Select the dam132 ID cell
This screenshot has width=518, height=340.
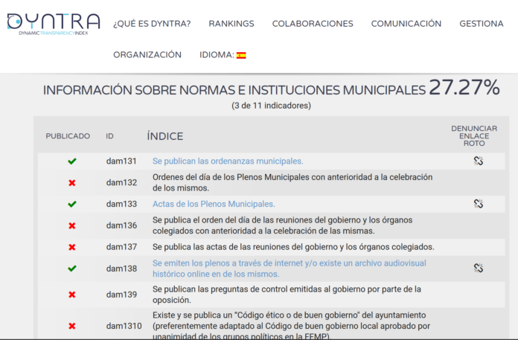121,182
